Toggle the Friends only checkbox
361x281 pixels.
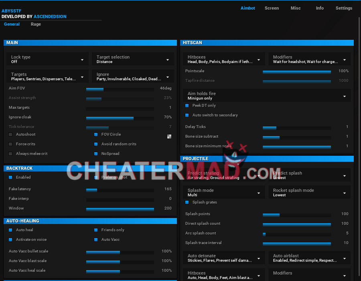(96, 230)
